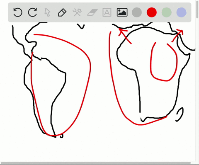Select the pen drawing tool
Screen dimensions: 199x165
(x=62, y=12)
